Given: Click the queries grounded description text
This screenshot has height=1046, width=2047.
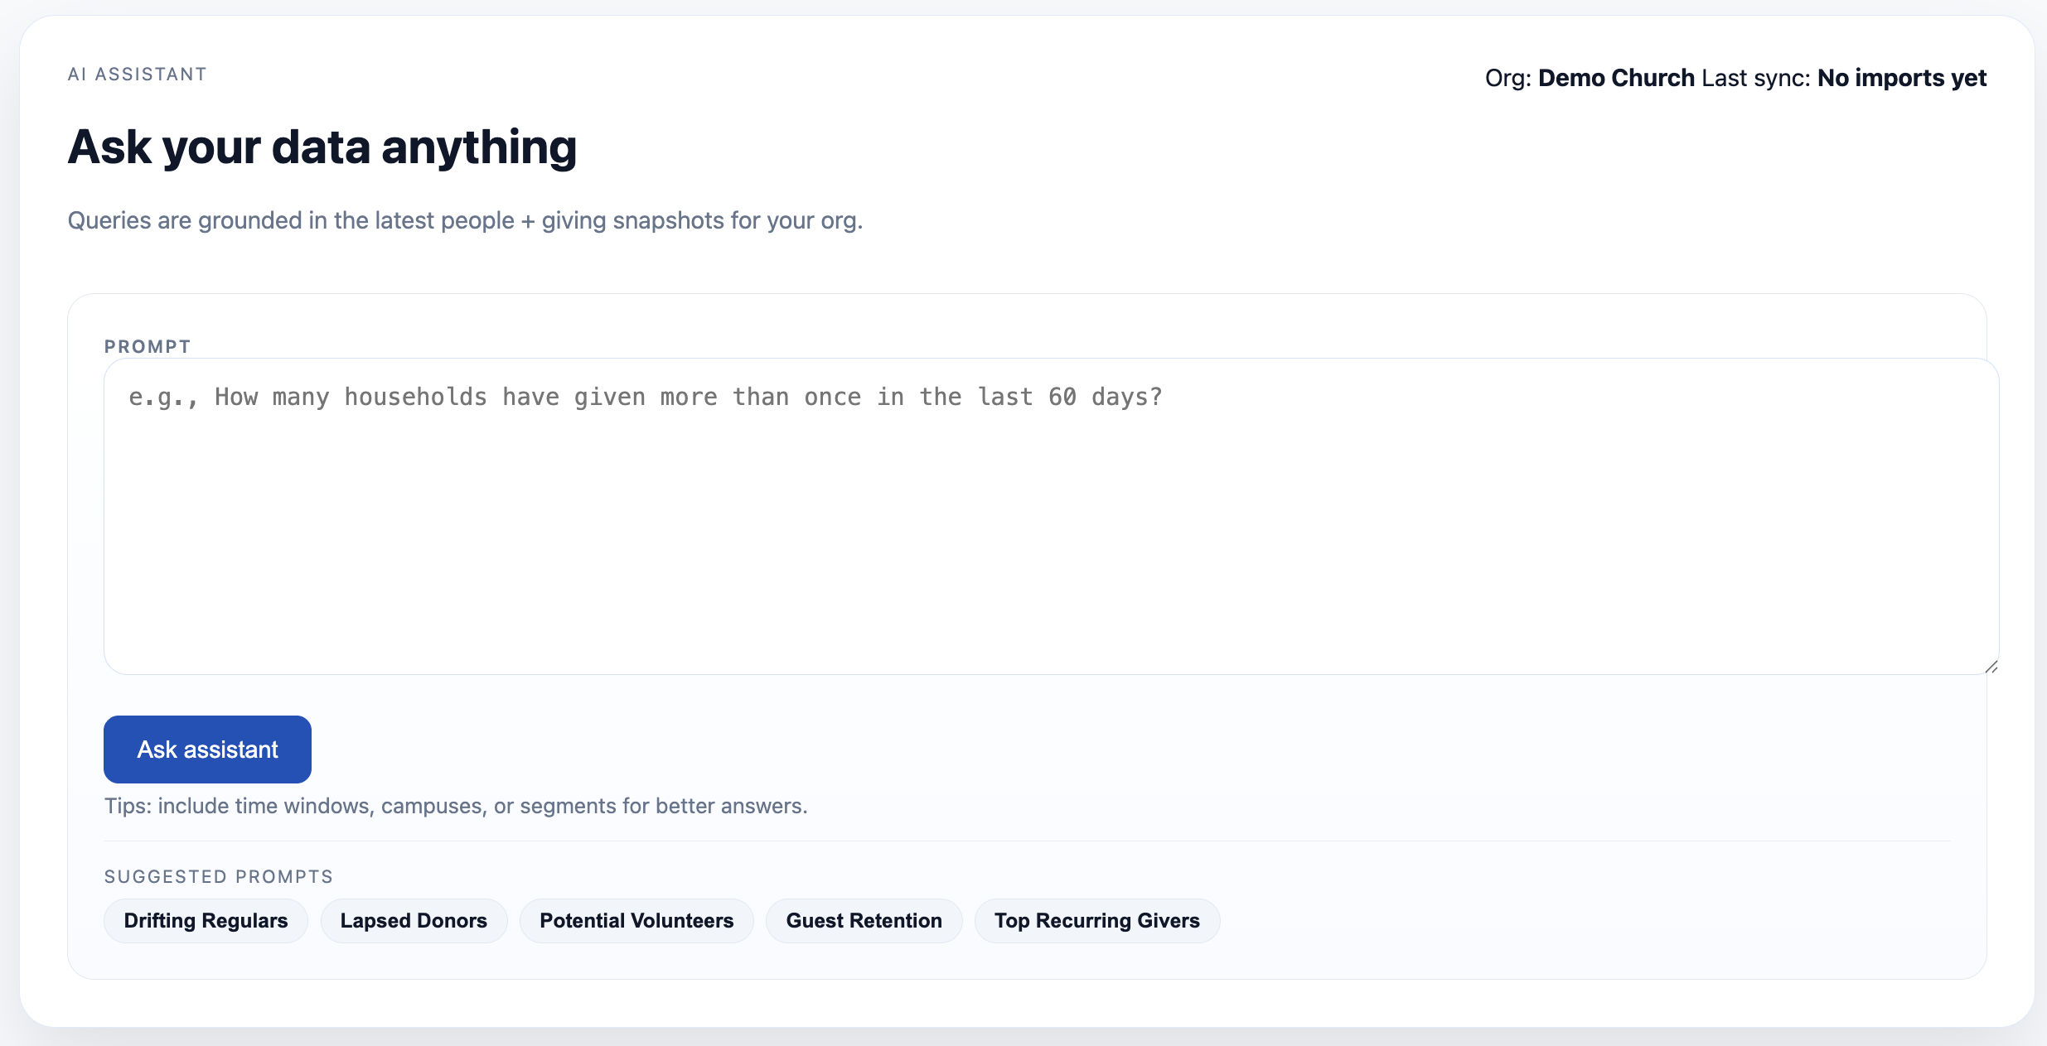Looking at the screenshot, I should coord(465,219).
